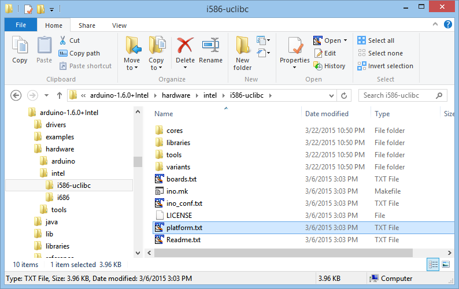The image size is (459, 289).
Task: Click intel in the address breadcrumb
Action: coord(210,95)
